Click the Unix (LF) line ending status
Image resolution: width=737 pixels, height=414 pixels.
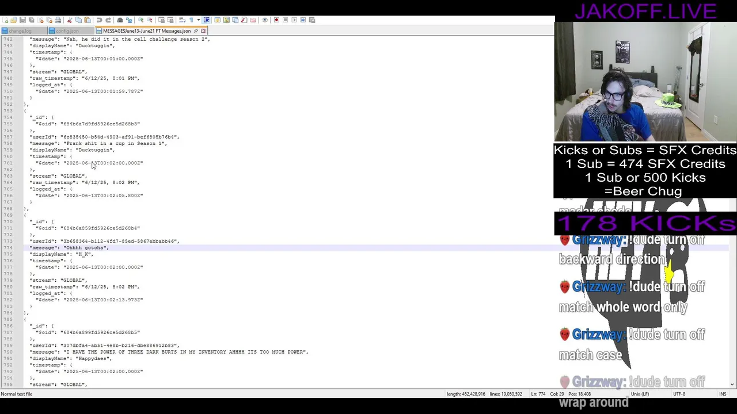click(x=640, y=394)
